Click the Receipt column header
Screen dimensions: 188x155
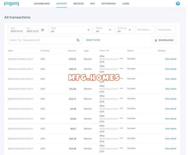162,51
